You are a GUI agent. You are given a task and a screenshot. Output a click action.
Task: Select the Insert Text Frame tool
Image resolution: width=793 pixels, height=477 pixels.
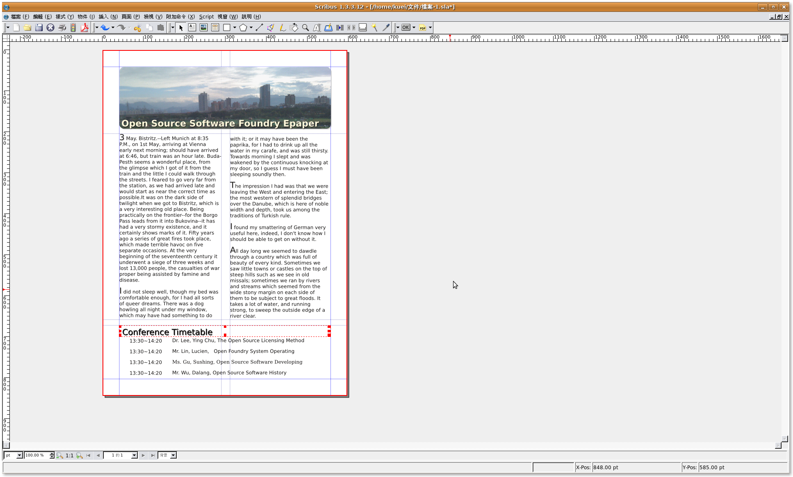point(192,27)
